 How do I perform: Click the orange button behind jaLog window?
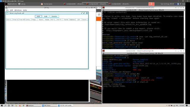click(99, 19)
